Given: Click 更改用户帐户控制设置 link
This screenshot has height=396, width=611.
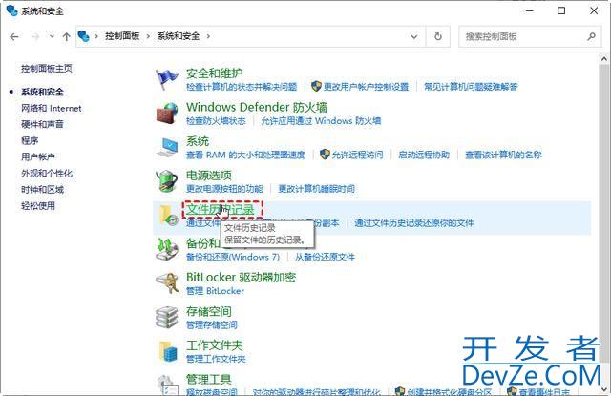Looking at the screenshot, I should pos(366,87).
